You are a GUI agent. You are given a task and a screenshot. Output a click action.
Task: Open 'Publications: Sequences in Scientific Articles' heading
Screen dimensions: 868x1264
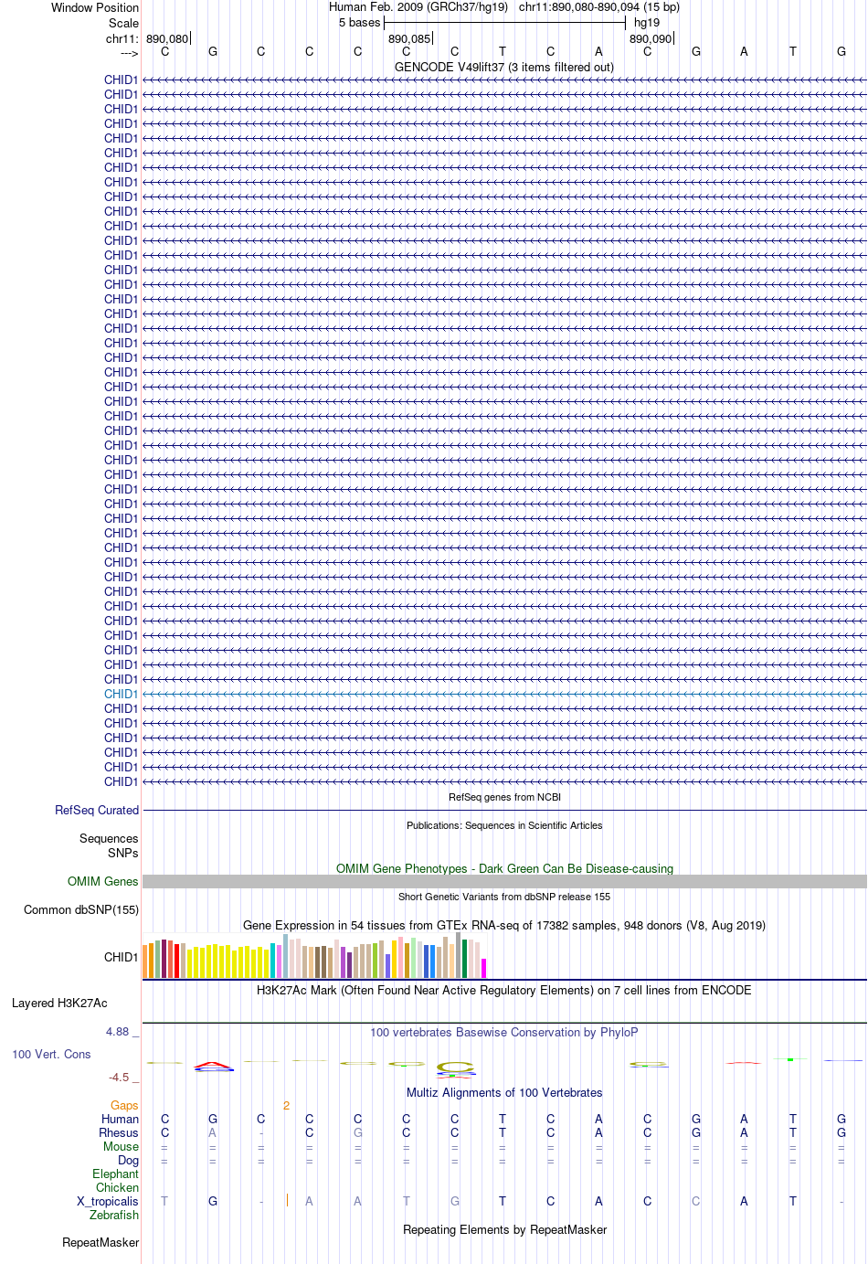504,825
